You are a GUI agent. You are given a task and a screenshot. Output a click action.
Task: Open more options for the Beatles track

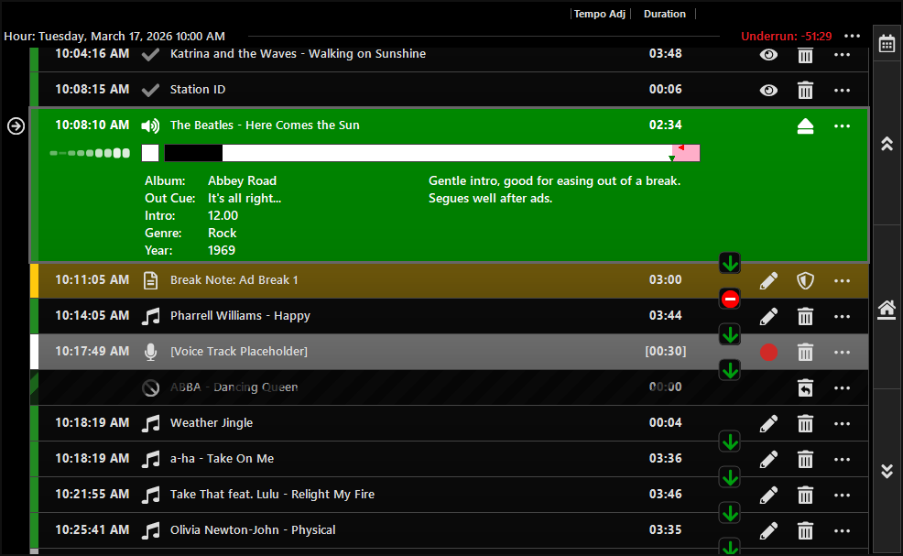(x=842, y=125)
